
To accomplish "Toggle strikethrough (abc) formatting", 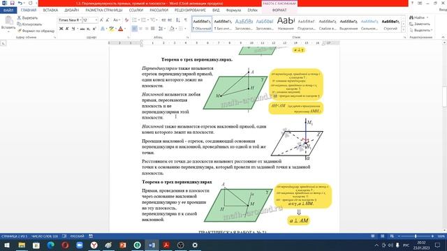I will point(82,29).
